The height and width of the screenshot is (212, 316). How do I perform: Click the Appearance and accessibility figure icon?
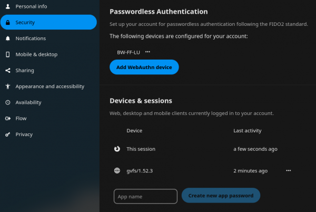click(8, 86)
